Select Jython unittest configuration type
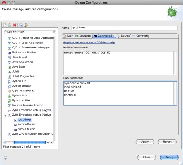This screenshot has width=183, height=165. (x=22, y=86)
